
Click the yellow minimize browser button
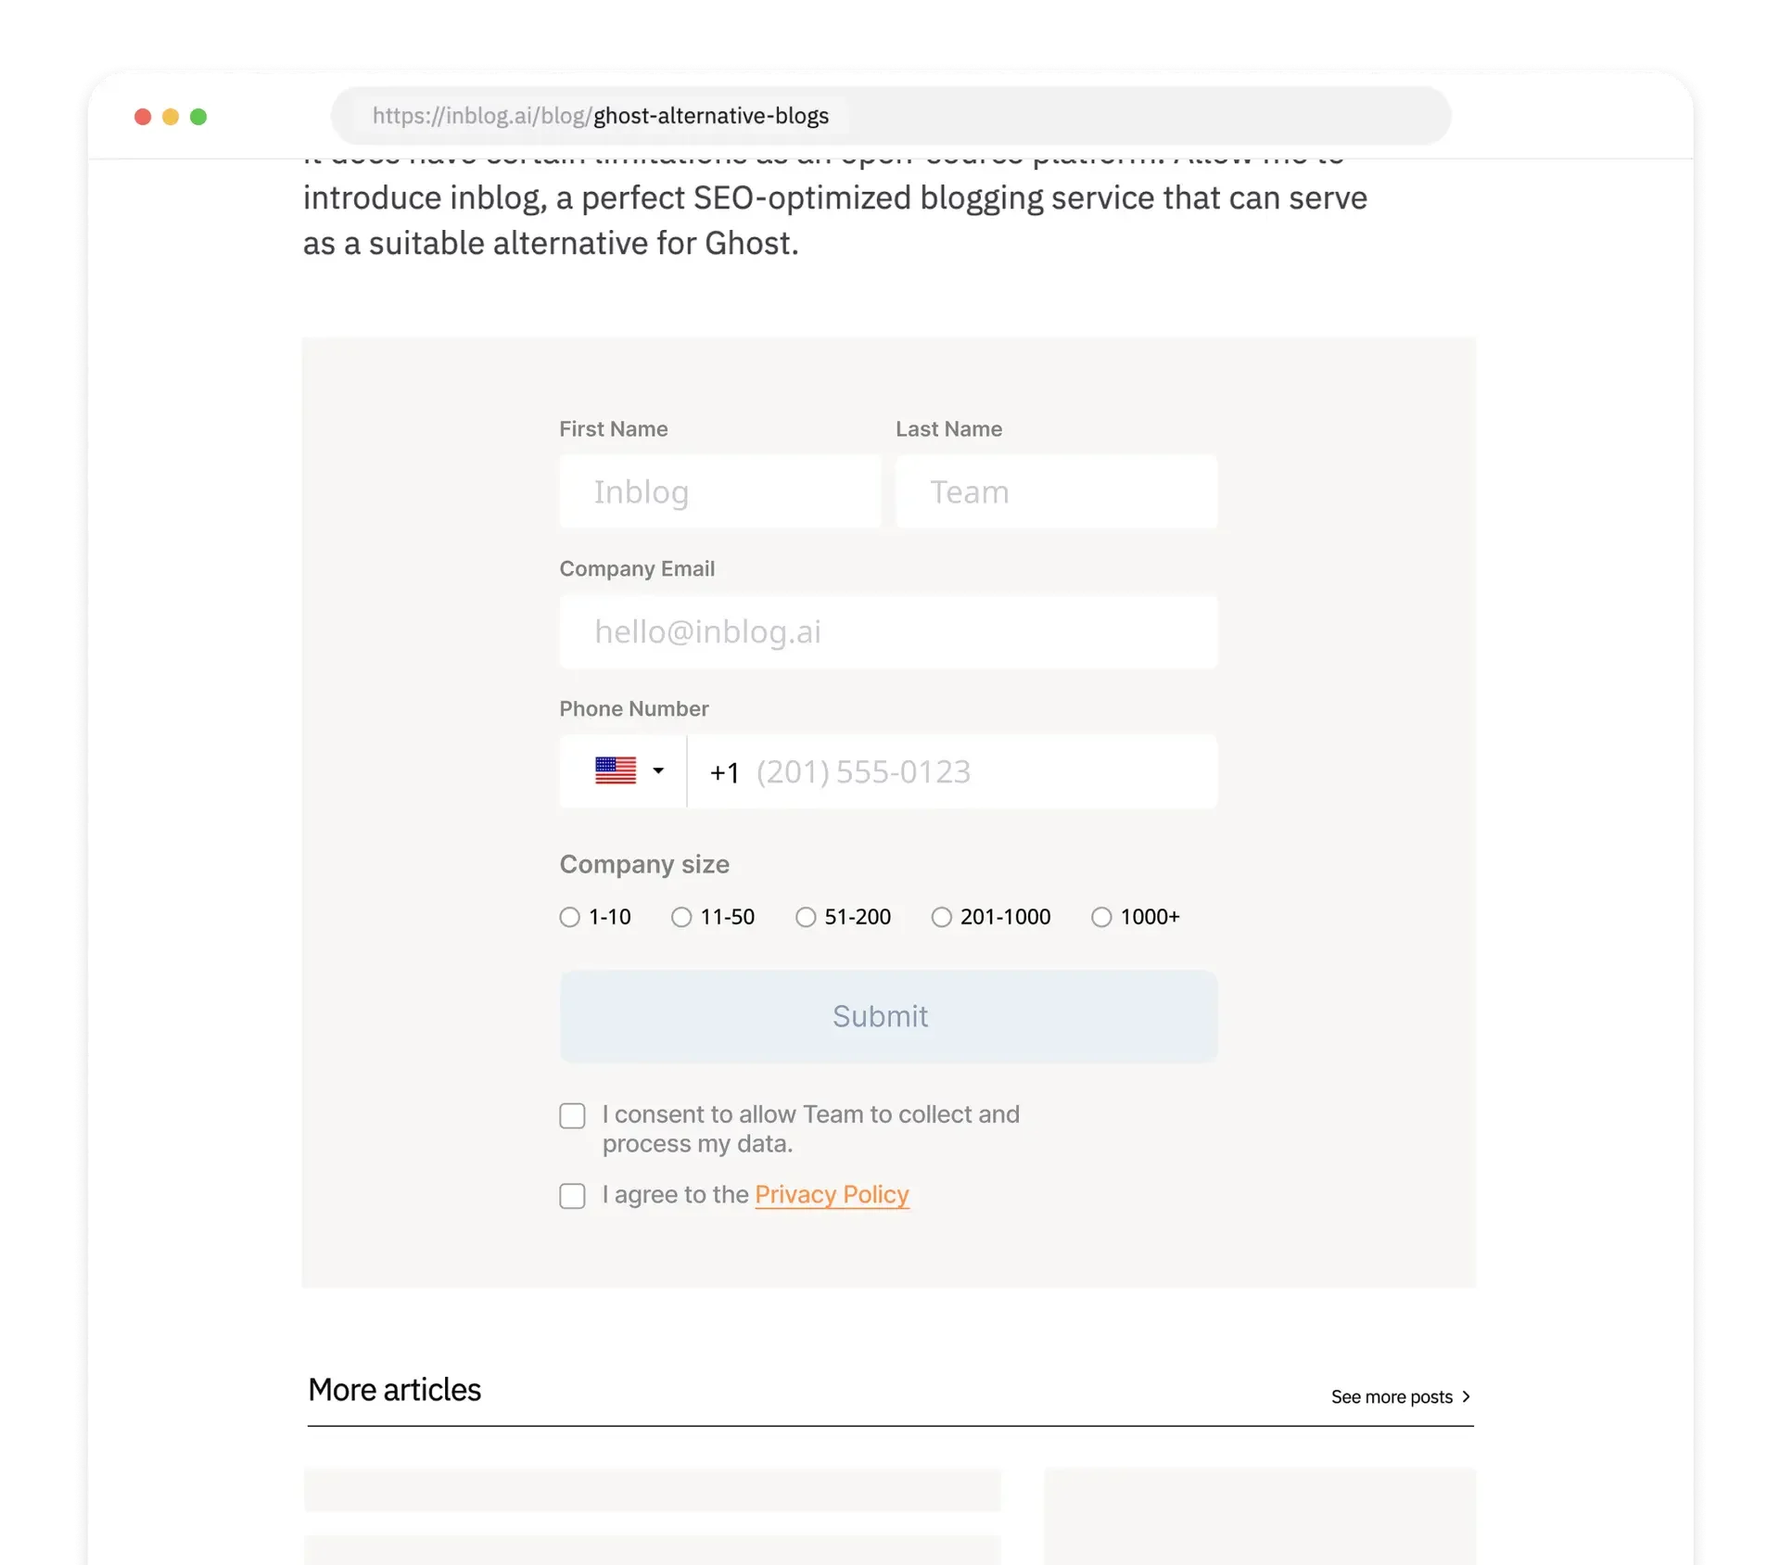pos(171,117)
